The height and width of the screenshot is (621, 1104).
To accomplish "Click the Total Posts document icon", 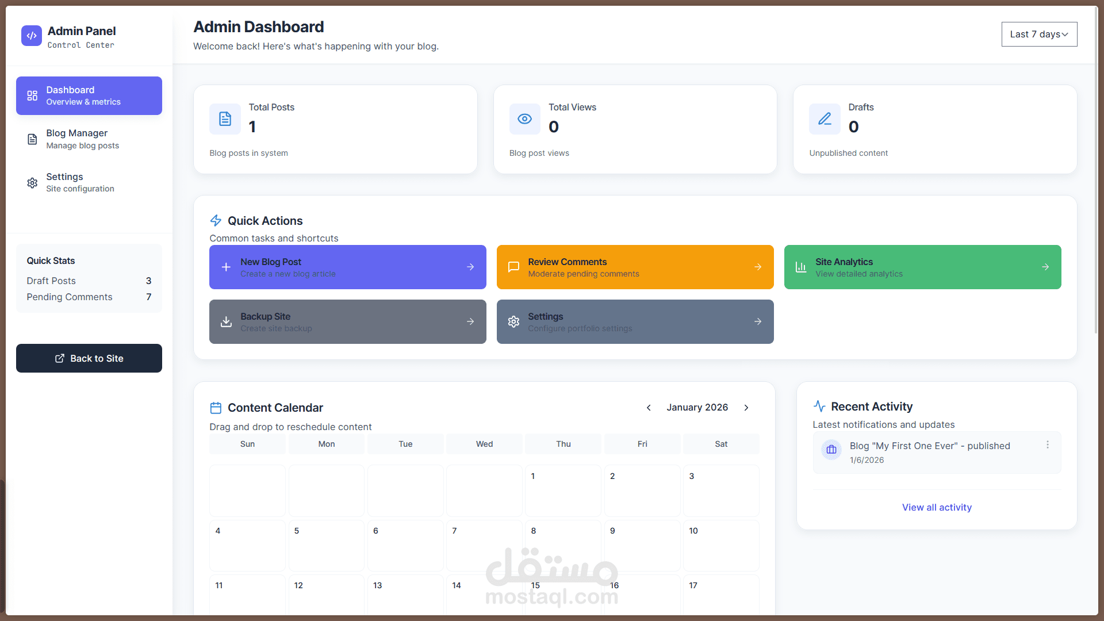I will tap(225, 119).
